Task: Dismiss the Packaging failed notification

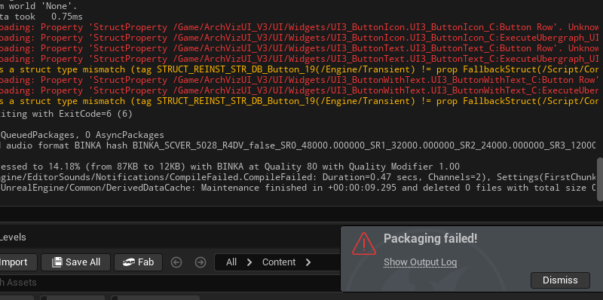Action: pyautogui.click(x=560, y=280)
